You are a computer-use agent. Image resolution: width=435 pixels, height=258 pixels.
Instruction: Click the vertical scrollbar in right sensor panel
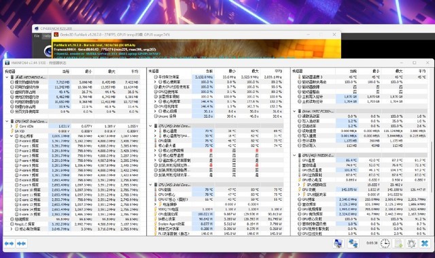point(432,167)
